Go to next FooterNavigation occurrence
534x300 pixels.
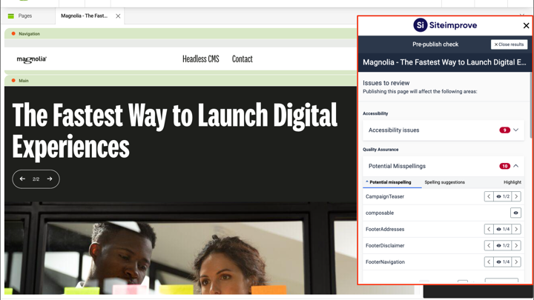(x=516, y=262)
